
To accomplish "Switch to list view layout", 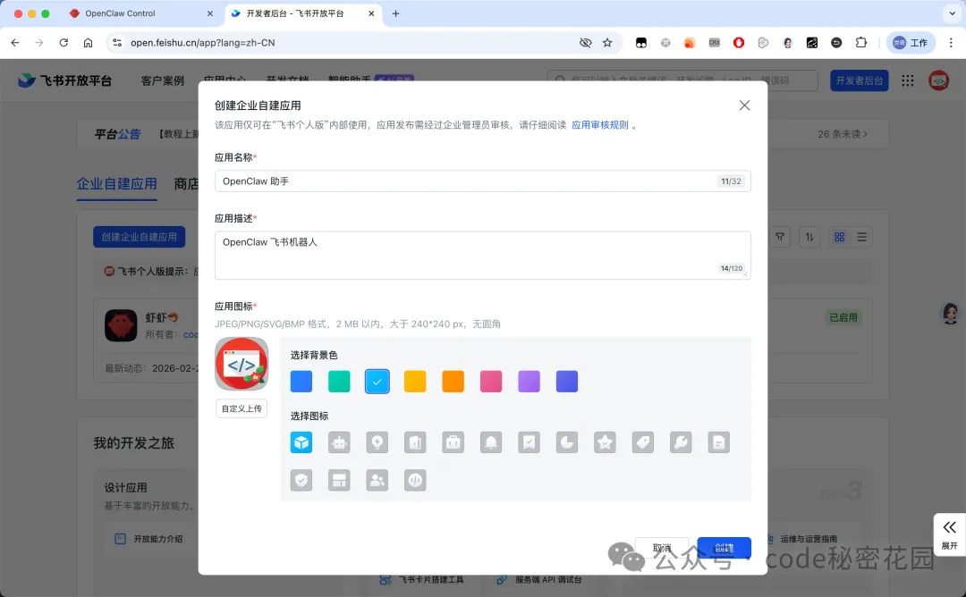I will pos(862,237).
